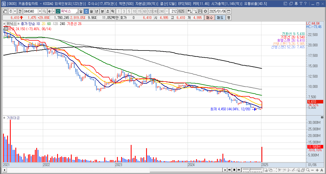326x174 pixels.
Task: Click the bottom A text icon
Action: (x=322, y=170)
